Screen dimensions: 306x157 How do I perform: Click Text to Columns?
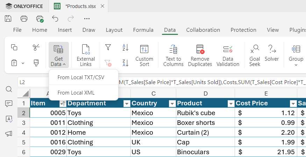(173, 55)
